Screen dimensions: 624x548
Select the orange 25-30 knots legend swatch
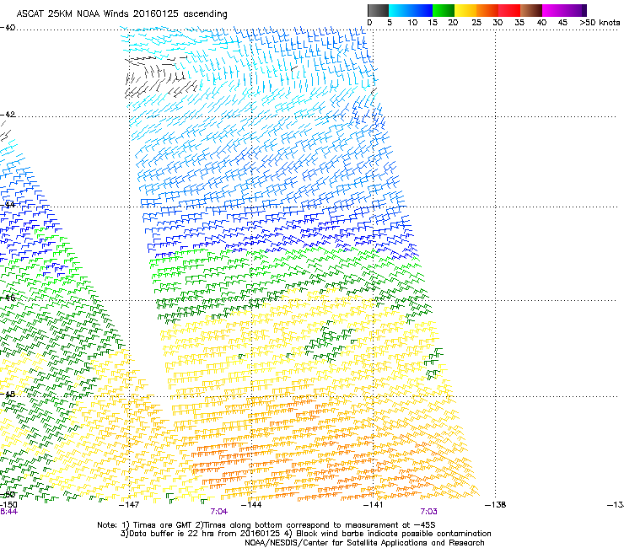tap(487, 10)
